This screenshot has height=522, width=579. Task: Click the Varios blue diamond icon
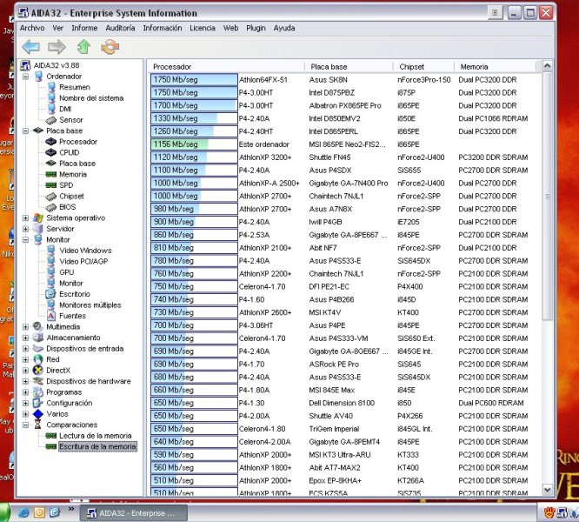click(38, 414)
